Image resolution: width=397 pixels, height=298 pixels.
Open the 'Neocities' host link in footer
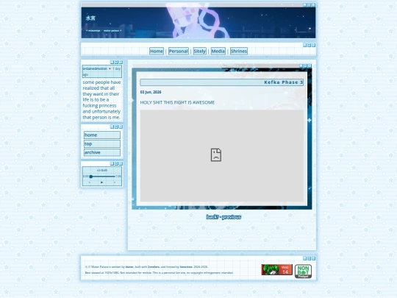click(186, 267)
